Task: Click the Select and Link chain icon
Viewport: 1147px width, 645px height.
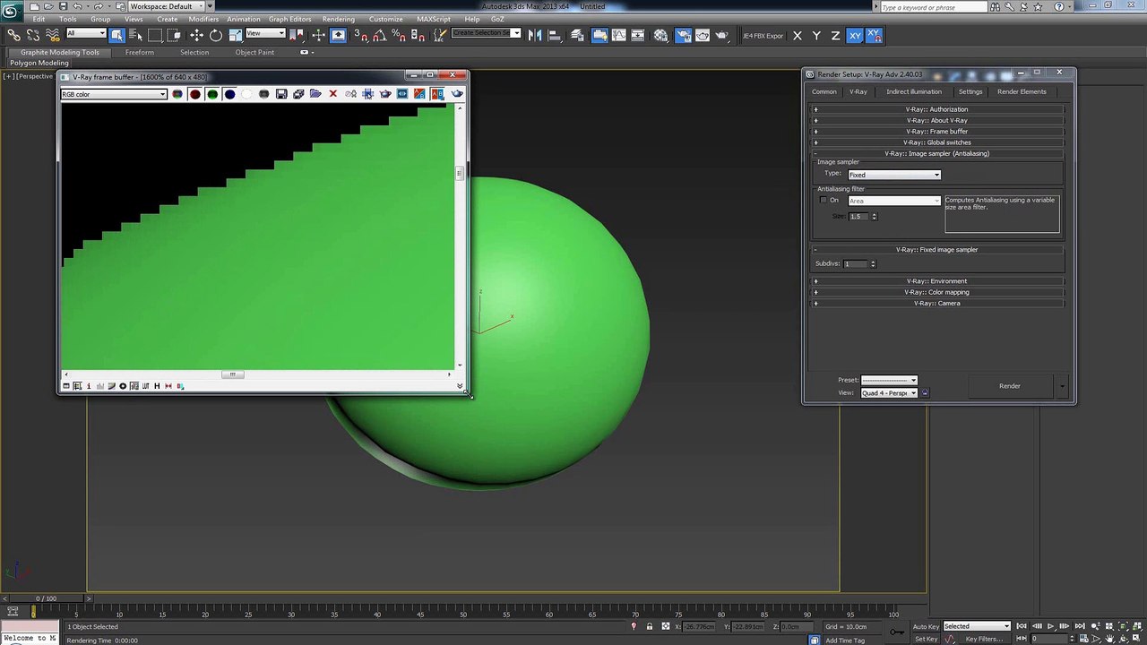Action: (14, 35)
